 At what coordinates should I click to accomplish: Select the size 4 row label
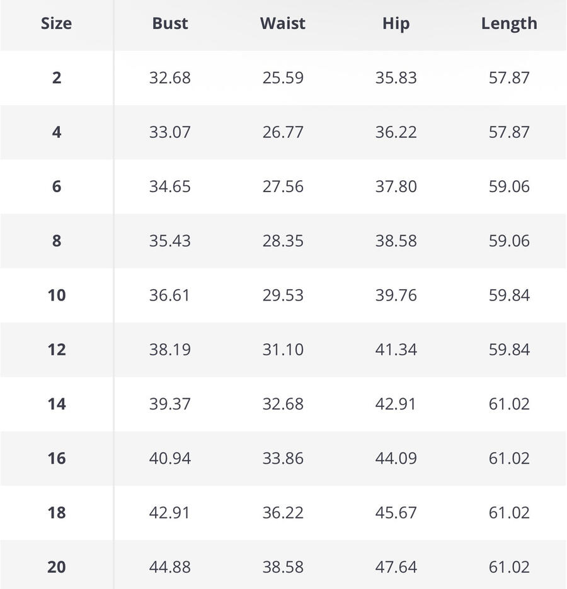coord(57,132)
